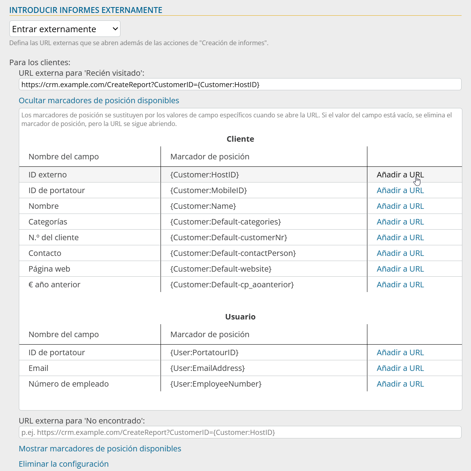Click 'Añadir a URL' for Categorías
This screenshot has height=471, width=471.
[400, 222]
